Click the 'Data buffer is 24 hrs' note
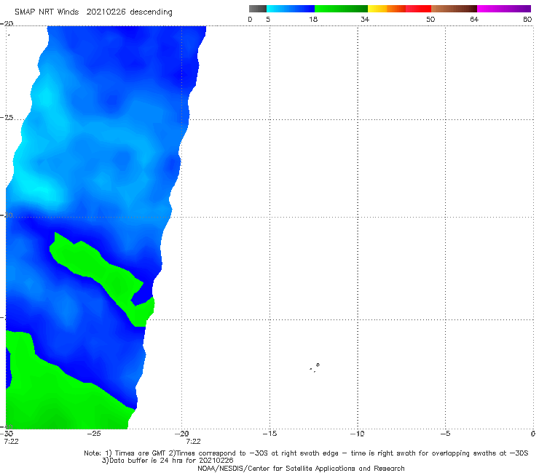The width and height of the screenshot is (539, 473). 168,461
